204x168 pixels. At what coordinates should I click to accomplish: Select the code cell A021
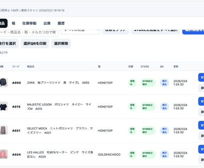16,130
